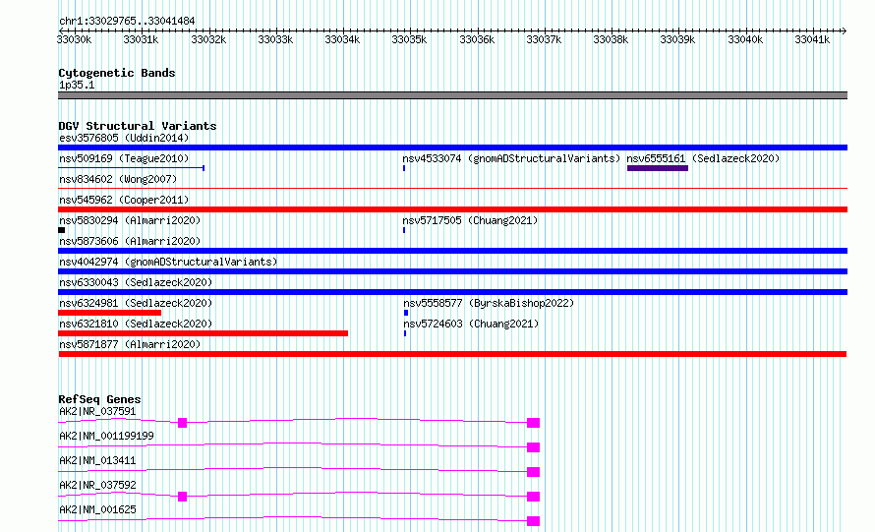Select the gray 1p35.1 cytogenetic band bar
This screenshot has width=875, height=532.
452,95
